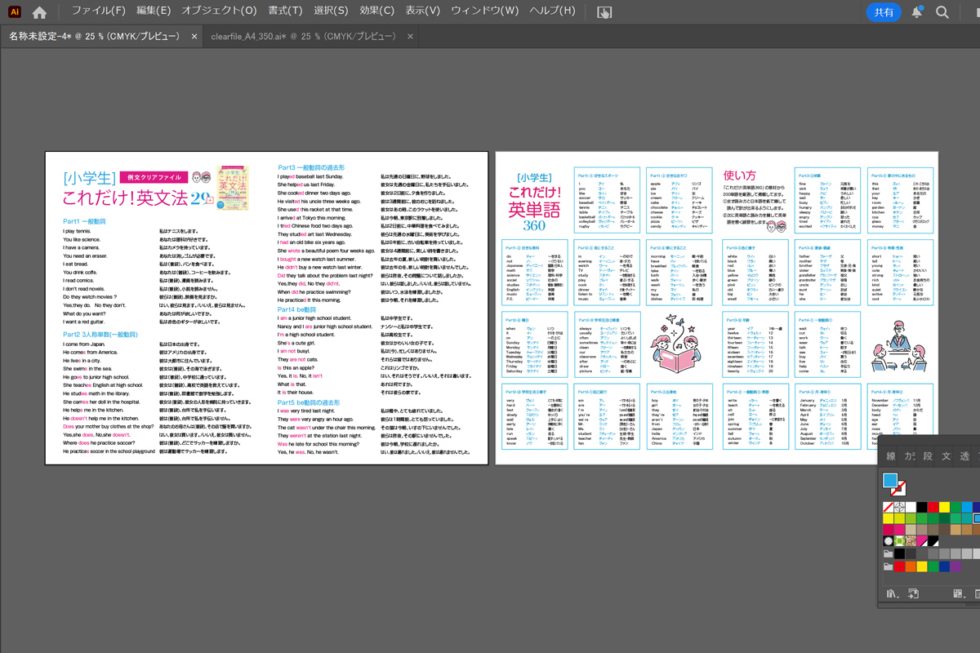Open the 選択(S) menu
This screenshot has width=980, height=653.
(331, 11)
